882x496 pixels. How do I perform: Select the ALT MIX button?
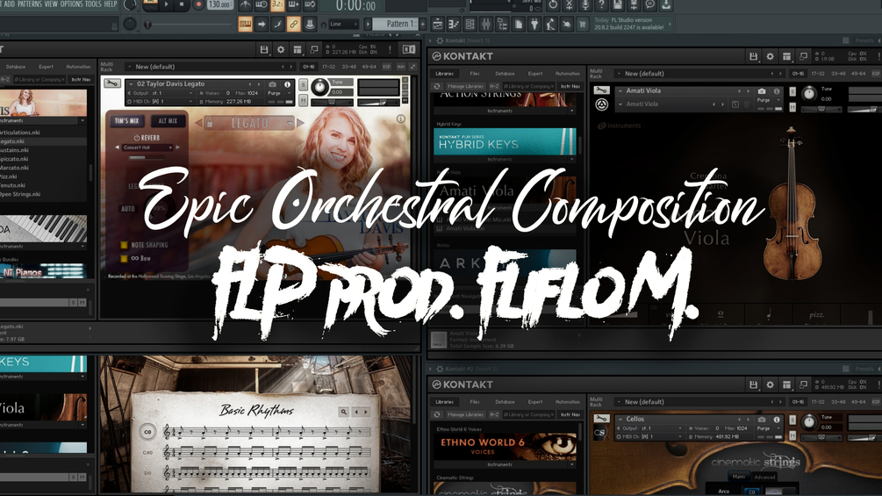pyautogui.click(x=168, y=121)
